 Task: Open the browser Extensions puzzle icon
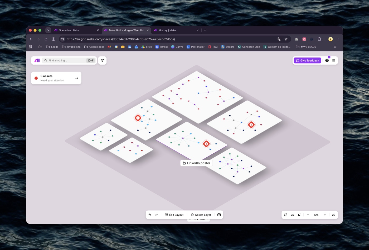tap(319, 39)
